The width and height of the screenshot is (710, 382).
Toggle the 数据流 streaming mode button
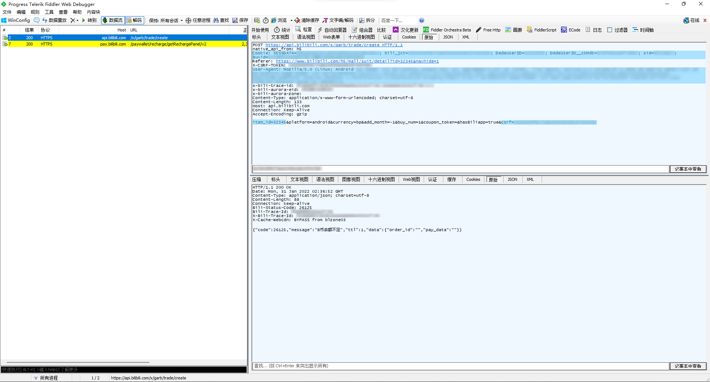(x=112, y=20)
